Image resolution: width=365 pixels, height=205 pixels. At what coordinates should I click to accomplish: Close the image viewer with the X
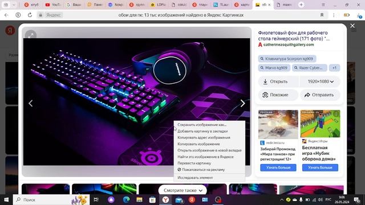tap(352, 26)
